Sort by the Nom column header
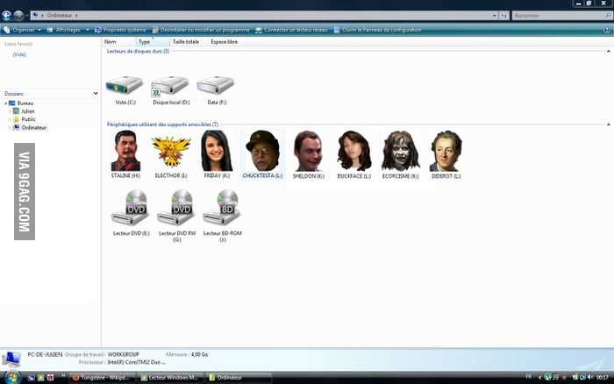Screen dimensions: 614x384 (x=111, y=41)
